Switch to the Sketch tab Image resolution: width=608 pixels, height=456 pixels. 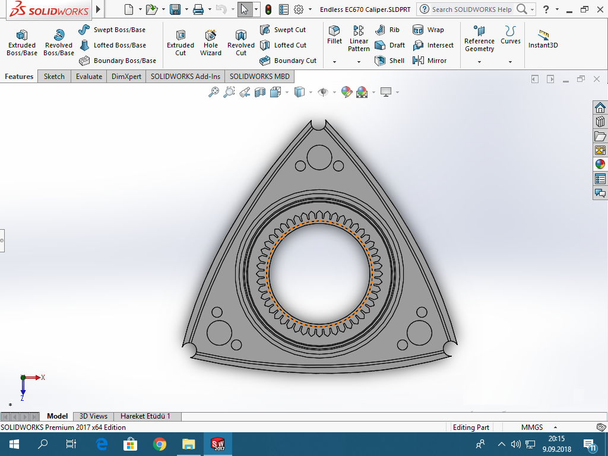click(54, 77)
